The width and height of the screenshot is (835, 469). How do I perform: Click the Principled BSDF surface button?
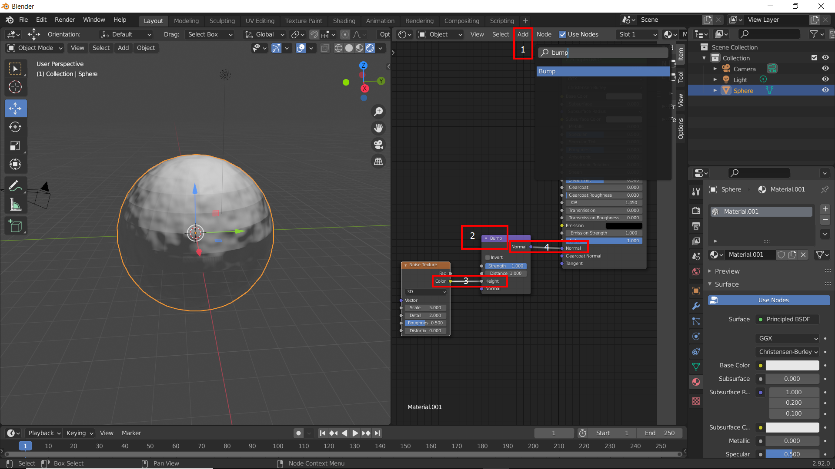788,319
